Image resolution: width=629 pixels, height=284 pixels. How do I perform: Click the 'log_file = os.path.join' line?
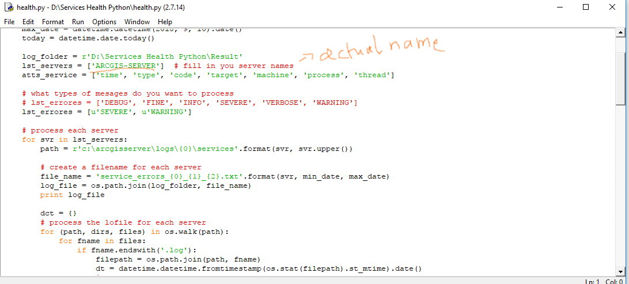coord(146,185)
